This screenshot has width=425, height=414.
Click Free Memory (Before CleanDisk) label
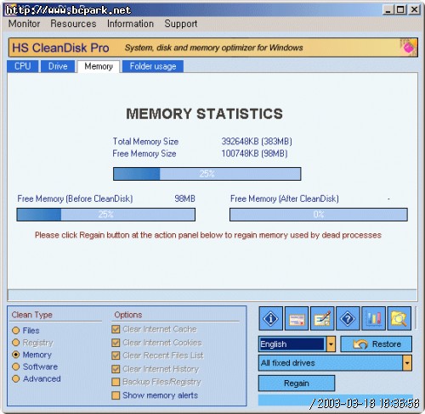click(75, 199)
